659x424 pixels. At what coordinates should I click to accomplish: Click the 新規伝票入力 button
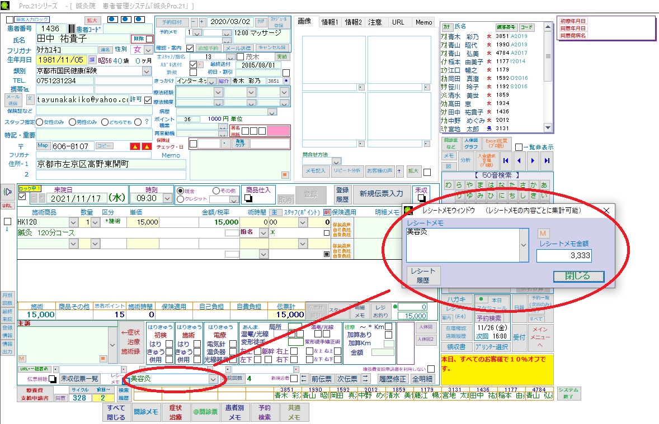click(381, 194)
